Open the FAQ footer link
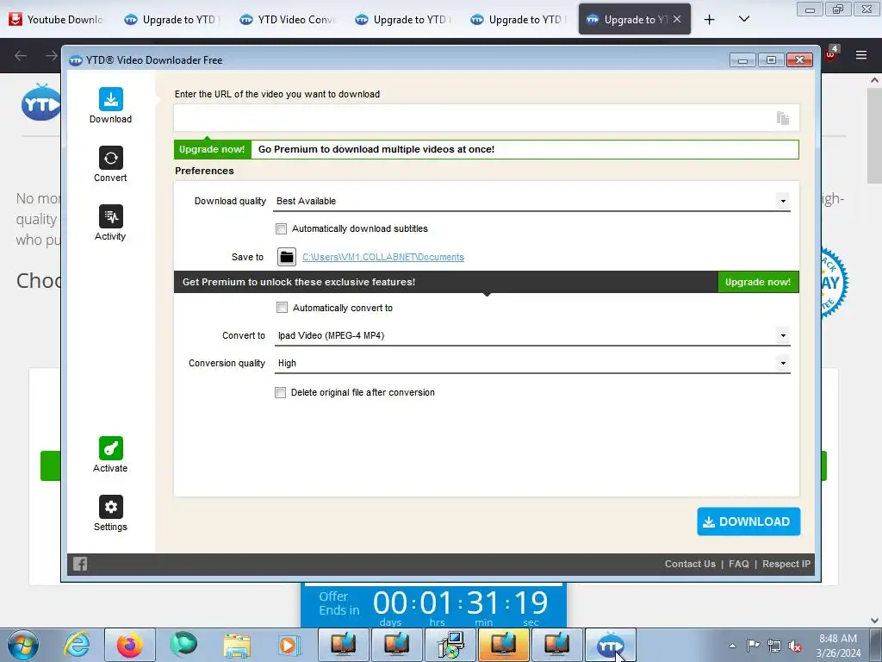This screenshot has width=882, height=662. point(738,564)
